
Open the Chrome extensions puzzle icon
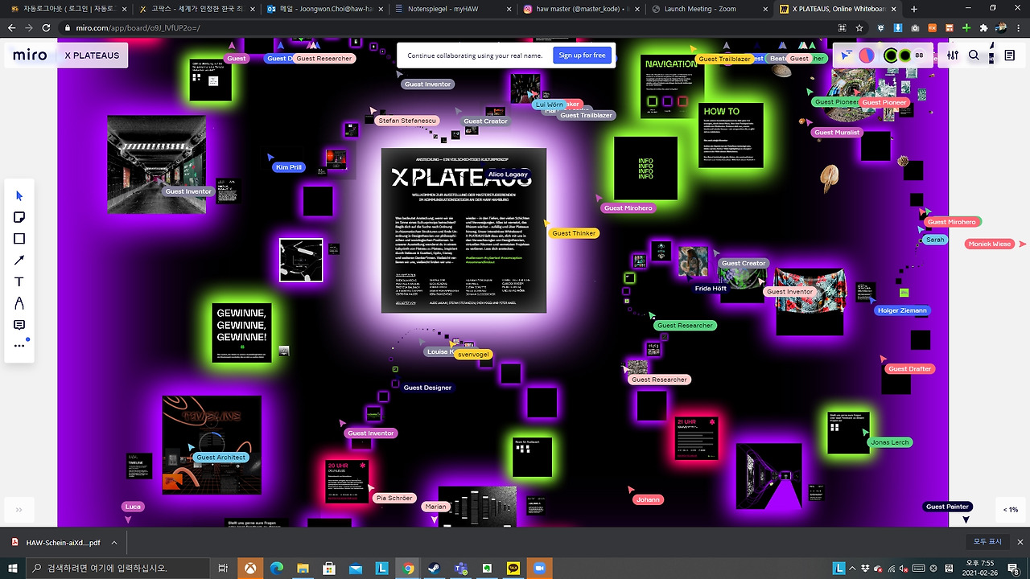[983, 27]
